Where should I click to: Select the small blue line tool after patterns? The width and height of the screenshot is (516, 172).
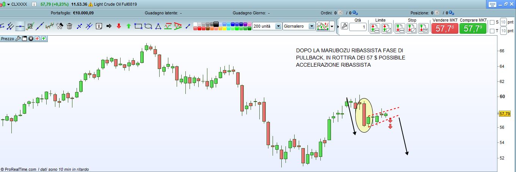pyautogui.click(x=188, y=26)
